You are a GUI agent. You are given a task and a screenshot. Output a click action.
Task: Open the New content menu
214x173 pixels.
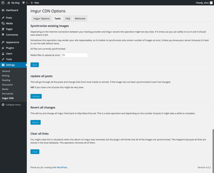point(35,3)
